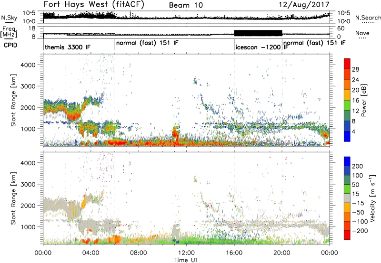Select the Velocity [m s-1] colorbar title
This screenshot has height=263, width=381.
pos(372,198)
